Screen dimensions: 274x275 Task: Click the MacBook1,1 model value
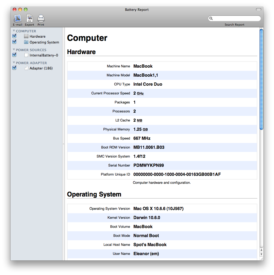pyautogui.click(x=146, y=75)
